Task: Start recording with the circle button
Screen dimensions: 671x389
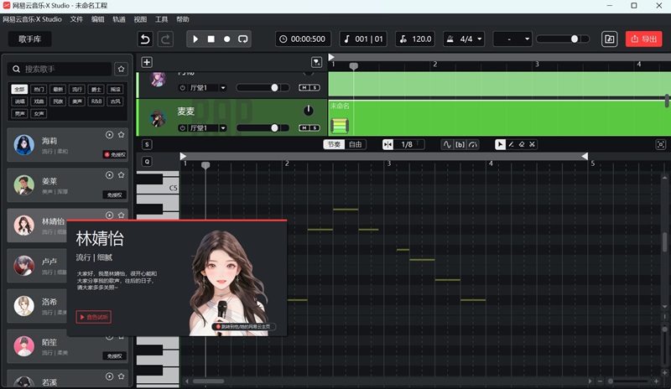Action: (x=226, y=39)
